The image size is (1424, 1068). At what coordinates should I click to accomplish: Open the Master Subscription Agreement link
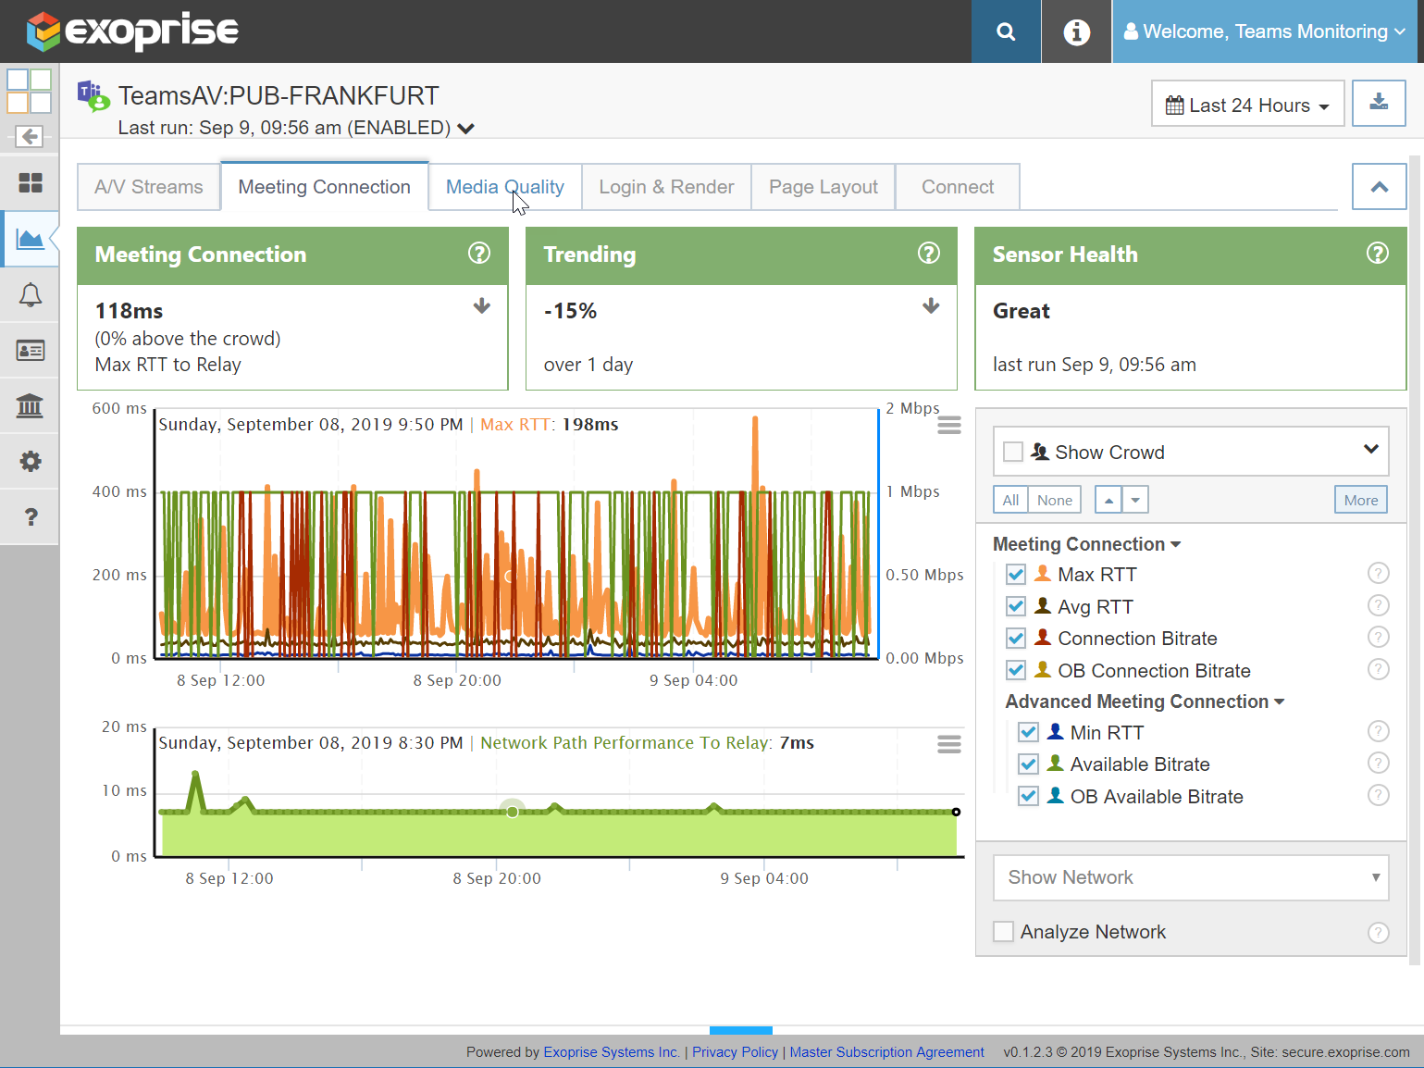coord(887,1052)
